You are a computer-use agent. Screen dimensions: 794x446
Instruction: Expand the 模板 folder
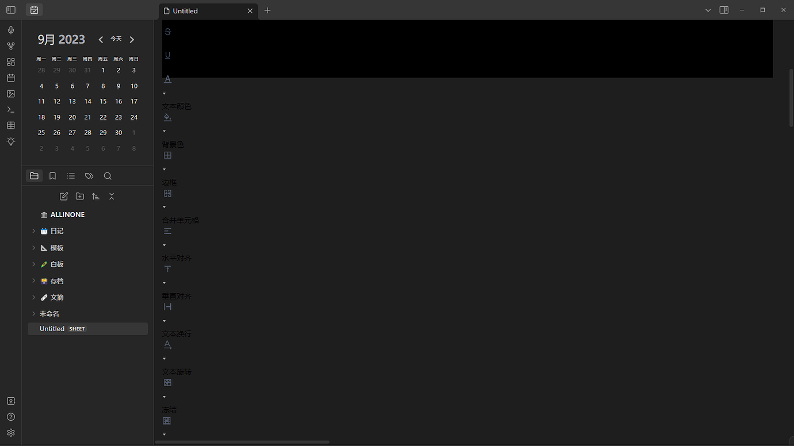(x=33, y=248)
